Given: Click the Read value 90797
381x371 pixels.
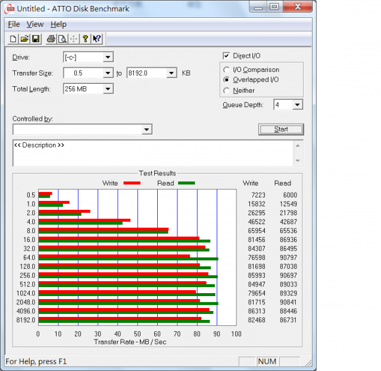Looking at the screenshot, I should [288, 257].
